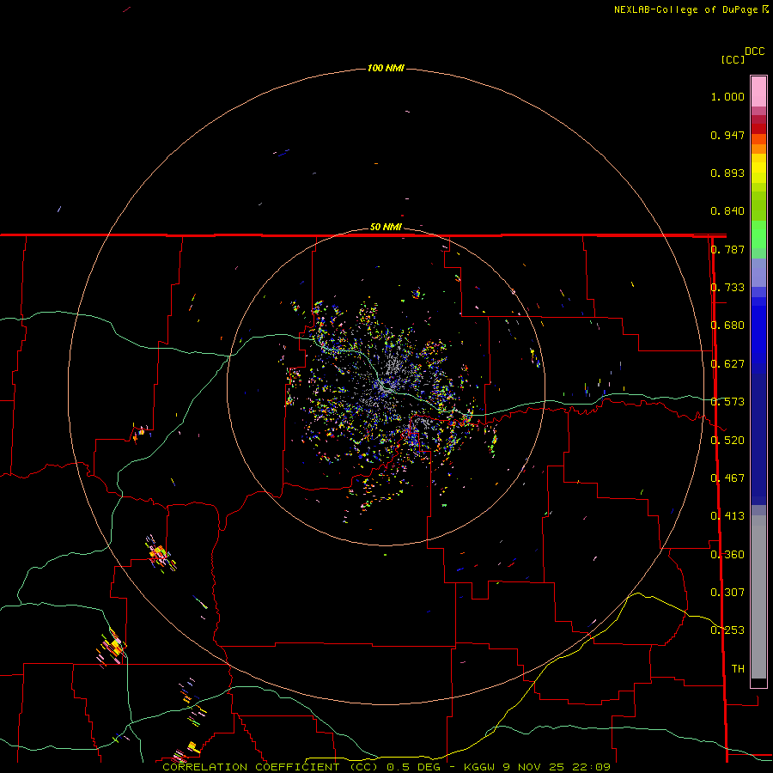773x773 pixels.
Task: Click the 0.893 scale value
Action: 727,173
